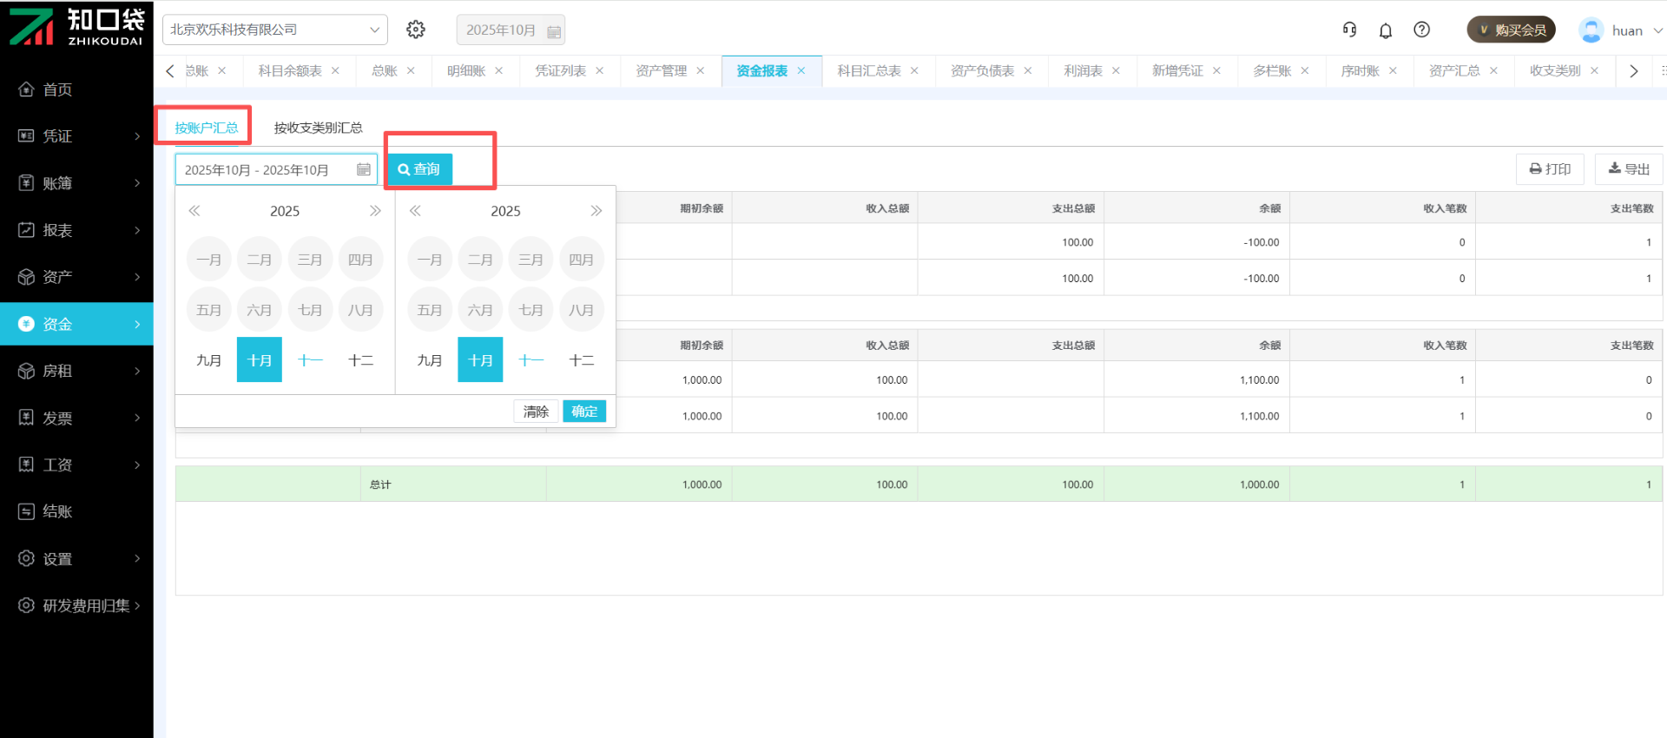Click 清除 to clear date selection
1667x738 pixels.
pos(536,412)
